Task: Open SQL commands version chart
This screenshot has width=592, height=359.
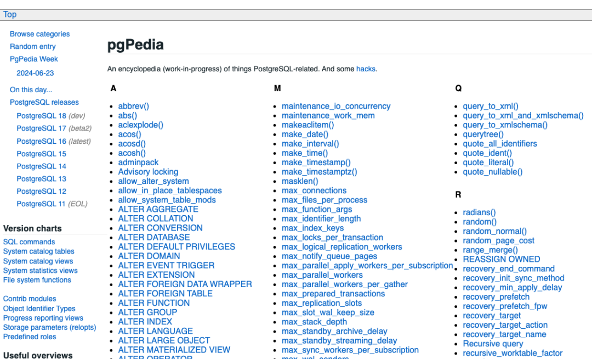Action: point(29,242)
